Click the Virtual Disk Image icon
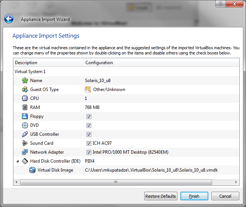This screenshot has width=246, height=207. point(32,170)
